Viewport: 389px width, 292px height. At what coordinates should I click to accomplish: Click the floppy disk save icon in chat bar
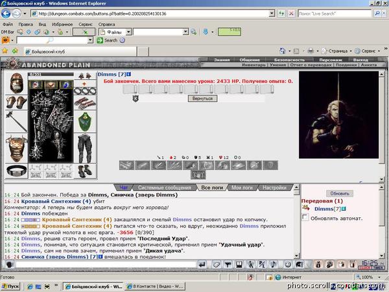click(x=239, y=265)
